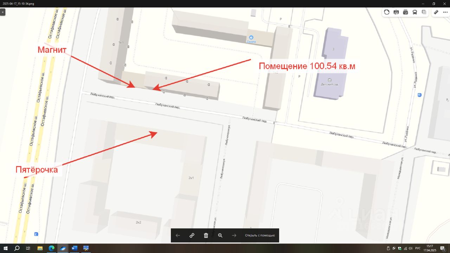Open the street panoramas map icon

point(396,12)
